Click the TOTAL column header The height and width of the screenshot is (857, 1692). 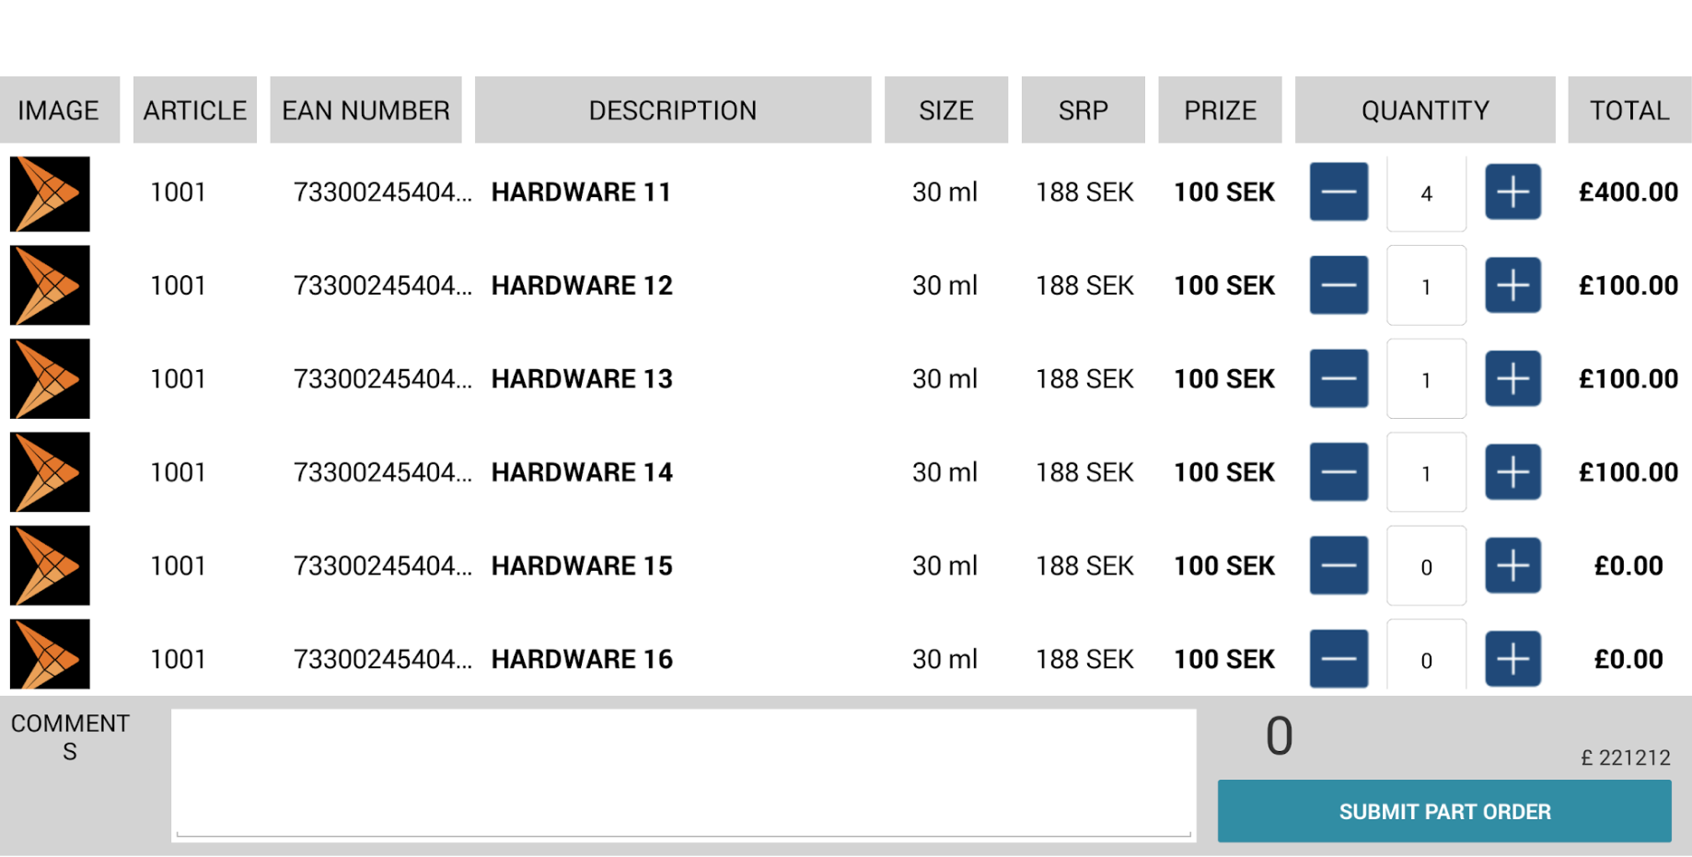coord(1628,110)
